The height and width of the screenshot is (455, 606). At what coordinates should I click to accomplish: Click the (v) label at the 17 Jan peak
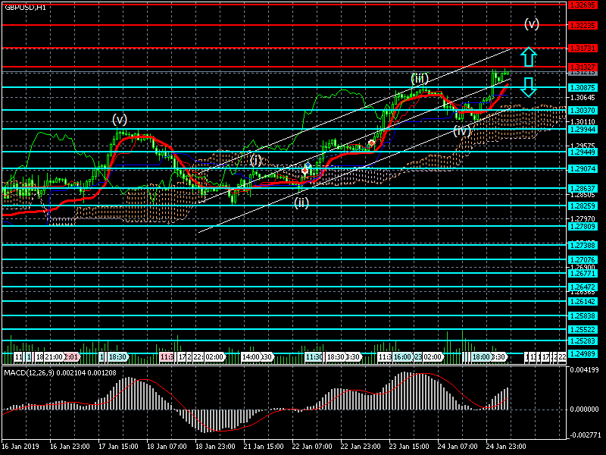pos(120,119)
